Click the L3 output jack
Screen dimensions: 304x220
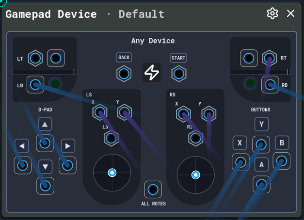111,138
